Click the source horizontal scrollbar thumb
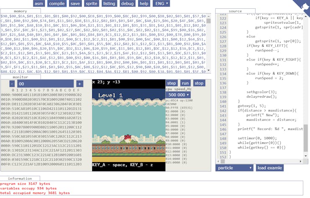310x198 pixels. tap(223, 161)
